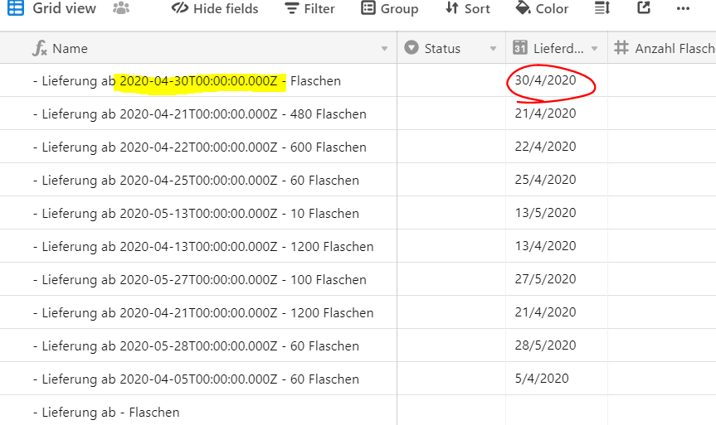Screen dimensions: 716x425
Task: Expand the Status column dropdown arrow
Action: tap(493, 48)
